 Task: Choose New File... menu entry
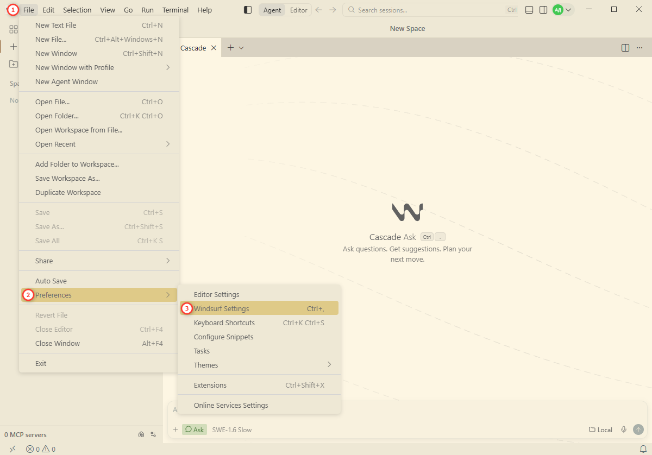click(99, 39)
